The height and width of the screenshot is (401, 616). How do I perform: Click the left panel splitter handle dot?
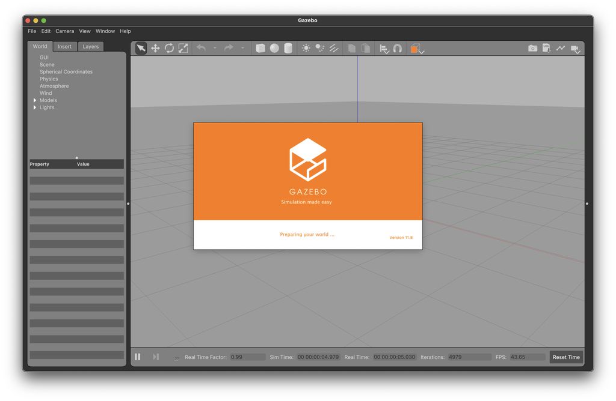pos(128,204)
